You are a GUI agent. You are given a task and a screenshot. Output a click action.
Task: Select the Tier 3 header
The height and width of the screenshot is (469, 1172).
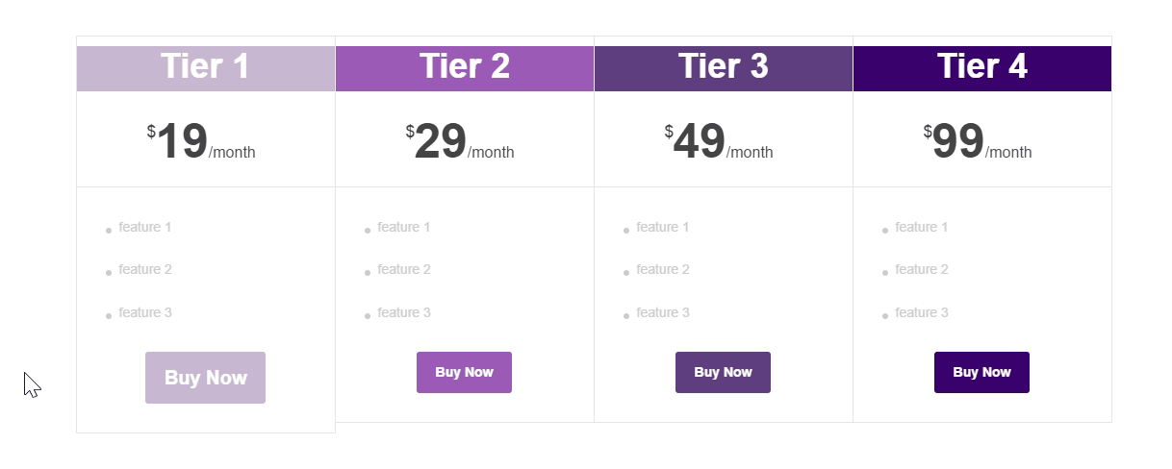[x=724, y=68]
